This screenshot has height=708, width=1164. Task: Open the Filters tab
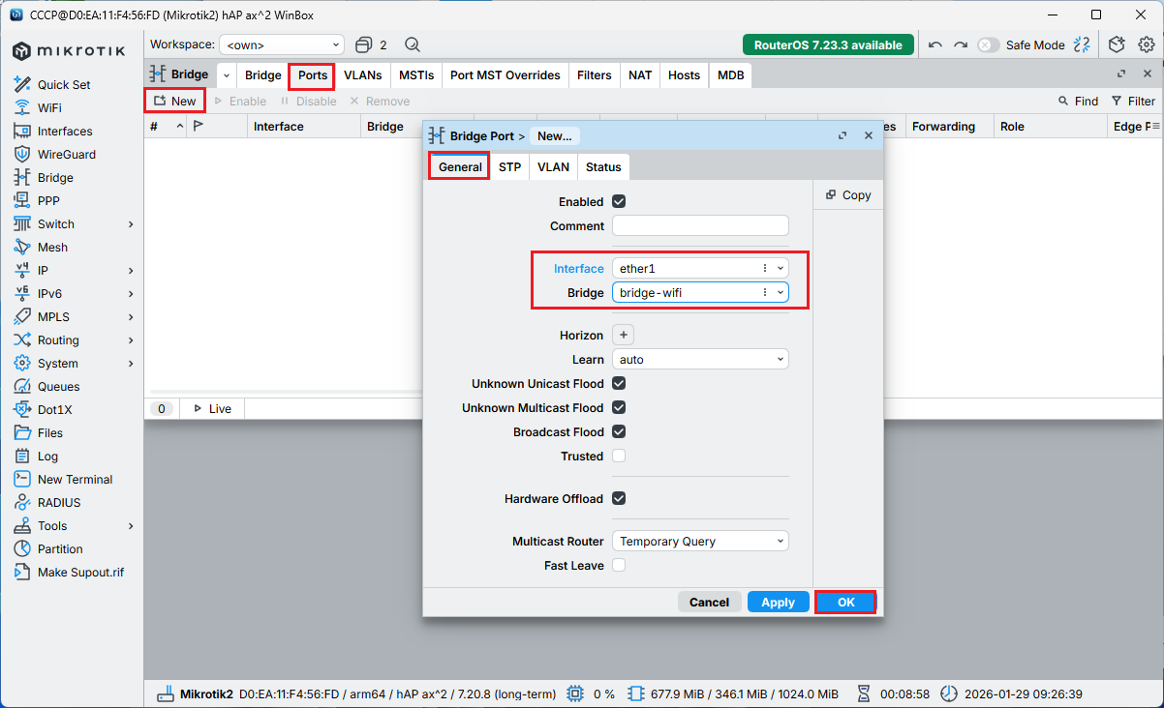point(595,75)
